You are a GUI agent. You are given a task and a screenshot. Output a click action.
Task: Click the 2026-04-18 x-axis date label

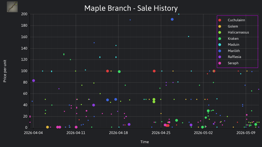point(118,133)
